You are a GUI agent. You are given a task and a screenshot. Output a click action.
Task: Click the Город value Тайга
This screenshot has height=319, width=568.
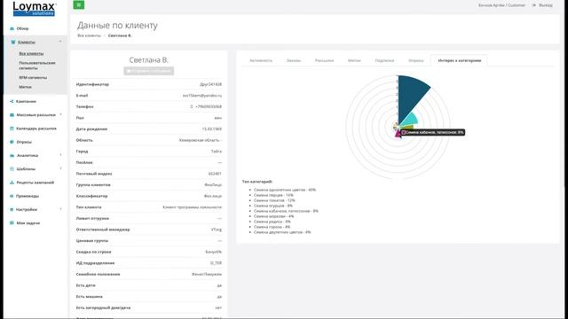[217, 152]
